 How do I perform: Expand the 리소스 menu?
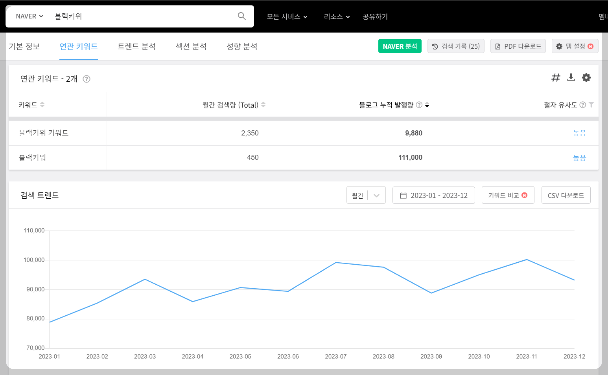[337, 16]
